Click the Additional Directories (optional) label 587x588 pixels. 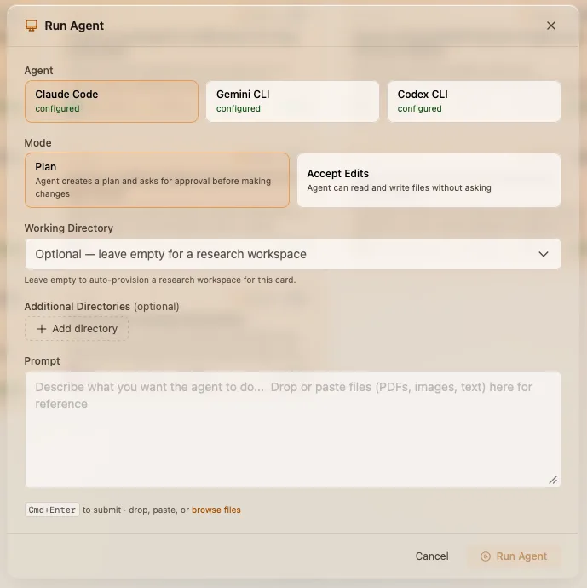click(101, 307)
